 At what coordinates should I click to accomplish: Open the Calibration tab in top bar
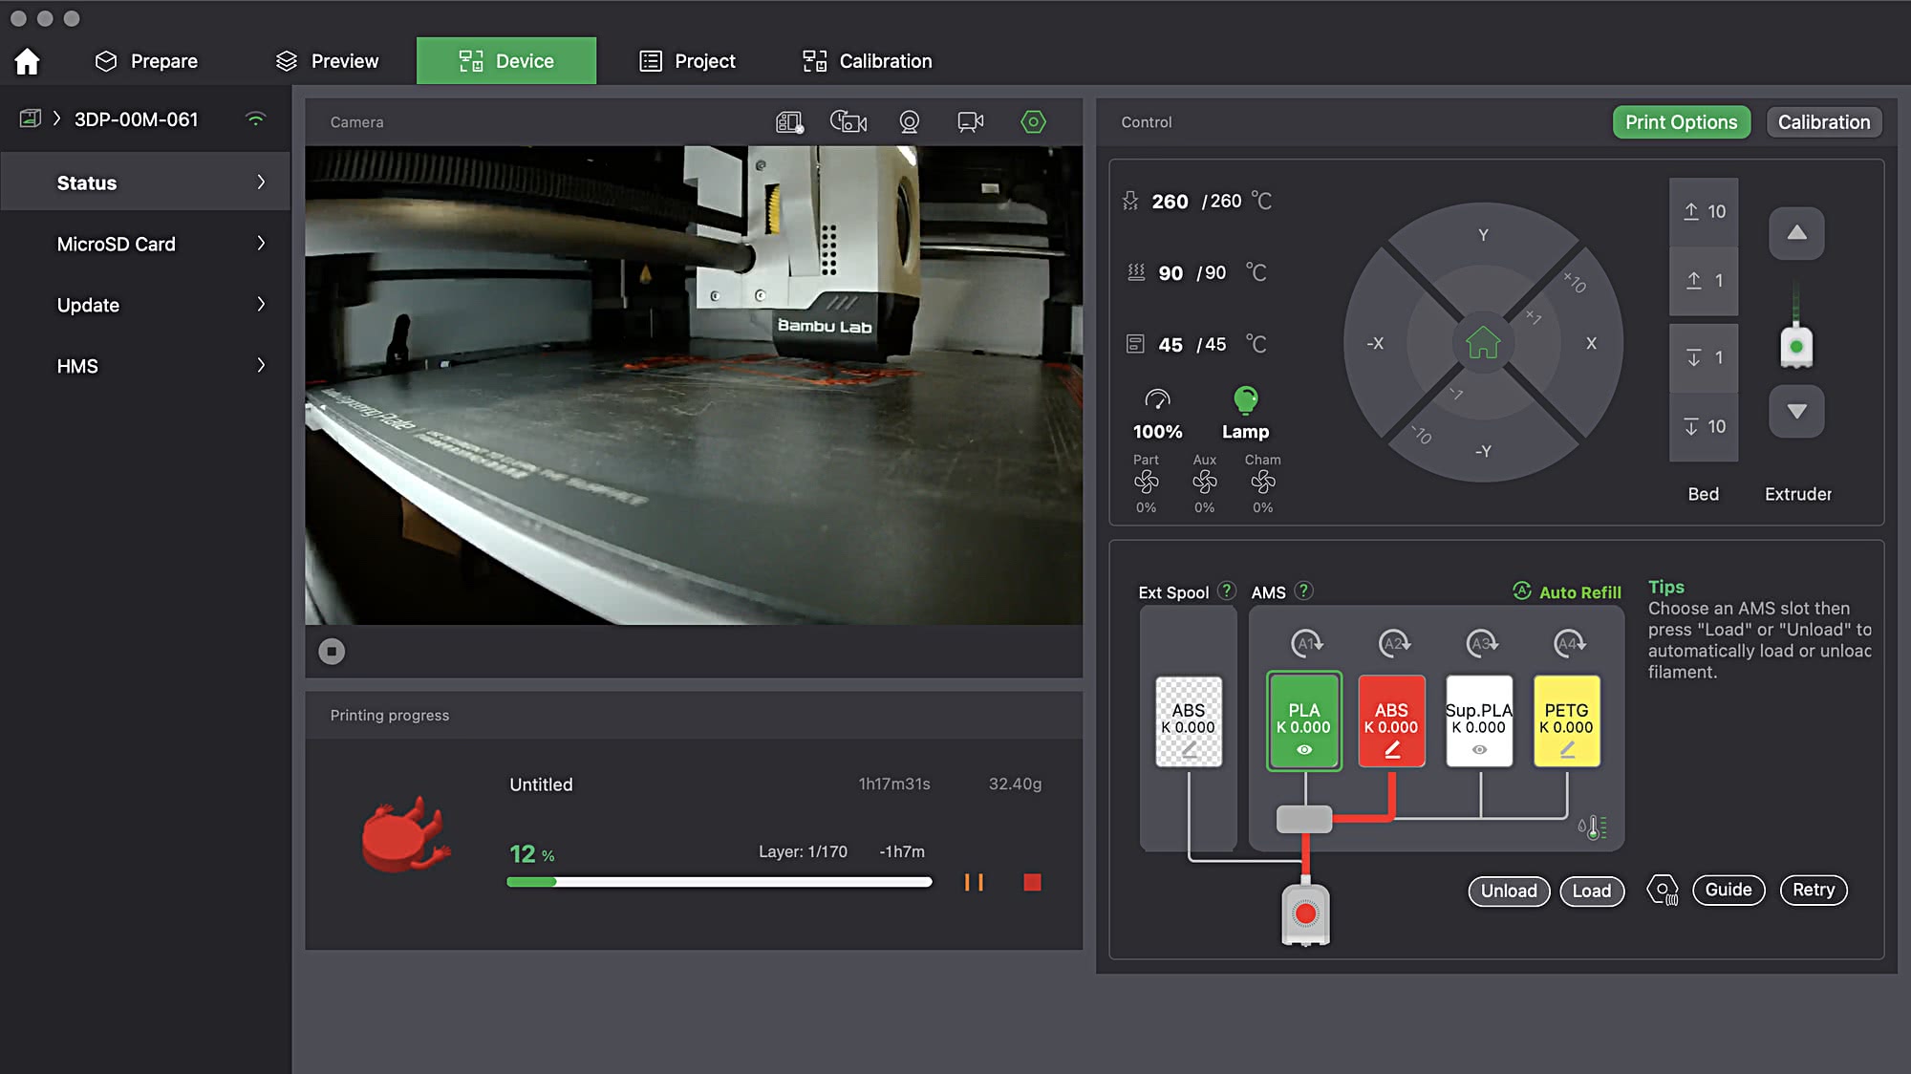point(867,61)
